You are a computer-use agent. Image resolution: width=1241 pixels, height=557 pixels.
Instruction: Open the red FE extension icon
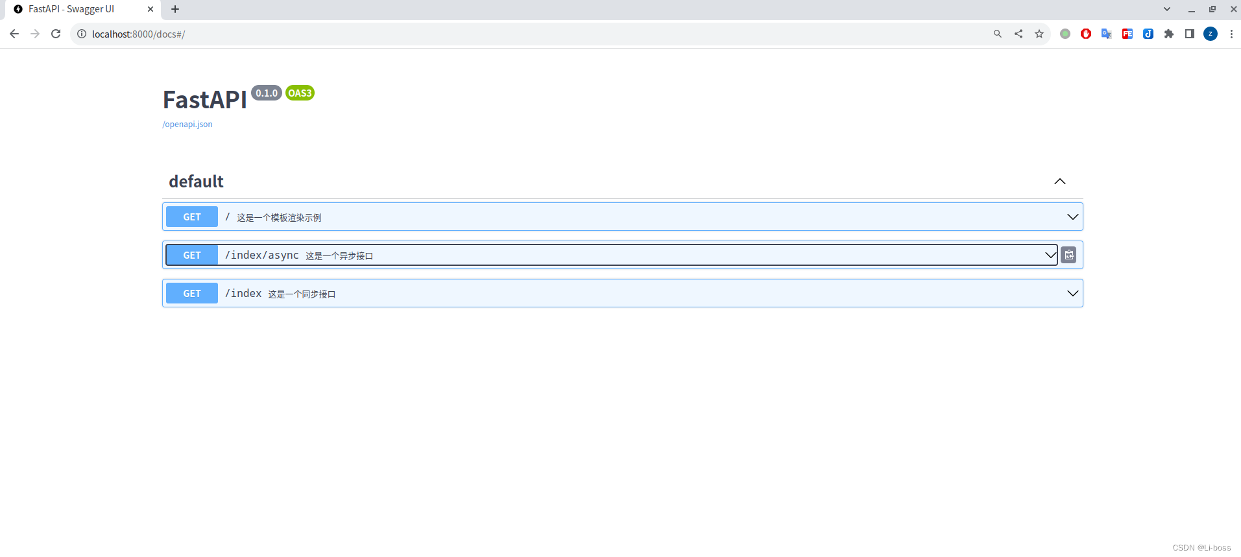1127,34
